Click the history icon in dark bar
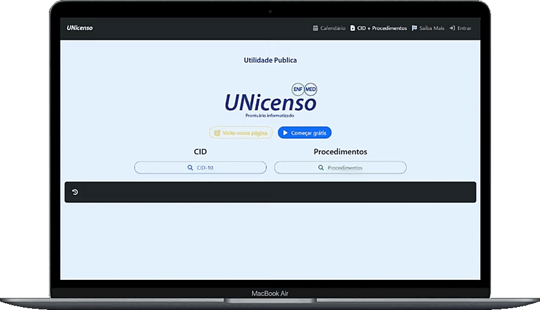Image resolution: width=540 pixels, height=310 pixels. tap(75, 192)
